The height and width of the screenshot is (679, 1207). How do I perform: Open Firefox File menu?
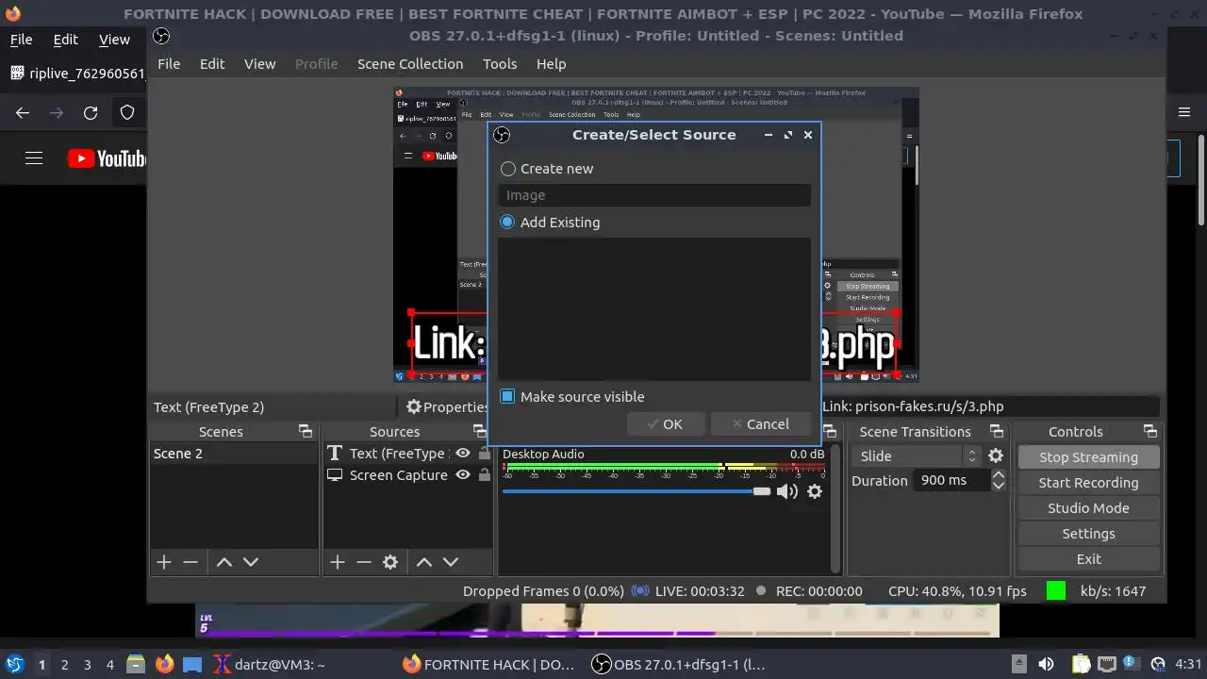(x=21, y=40)
